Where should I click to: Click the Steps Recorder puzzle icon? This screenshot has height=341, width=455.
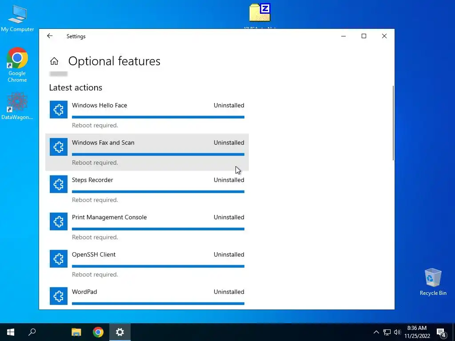tap(59, 184)
